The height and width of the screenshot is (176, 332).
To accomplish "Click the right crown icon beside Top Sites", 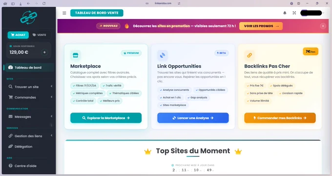I will tap(238, 152).
